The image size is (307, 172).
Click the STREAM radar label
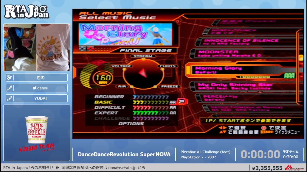(143, 56)
